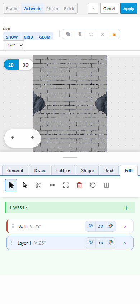Hide the Wall layer via eye icon
The height and width of the screenshot is (304, 140).
point(90,226)
